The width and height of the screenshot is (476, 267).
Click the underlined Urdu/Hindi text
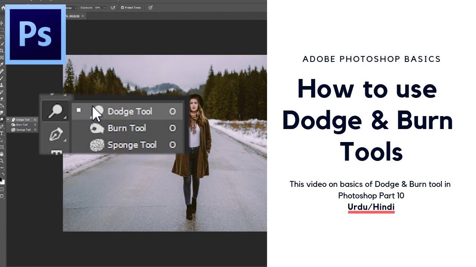[371, 207]
